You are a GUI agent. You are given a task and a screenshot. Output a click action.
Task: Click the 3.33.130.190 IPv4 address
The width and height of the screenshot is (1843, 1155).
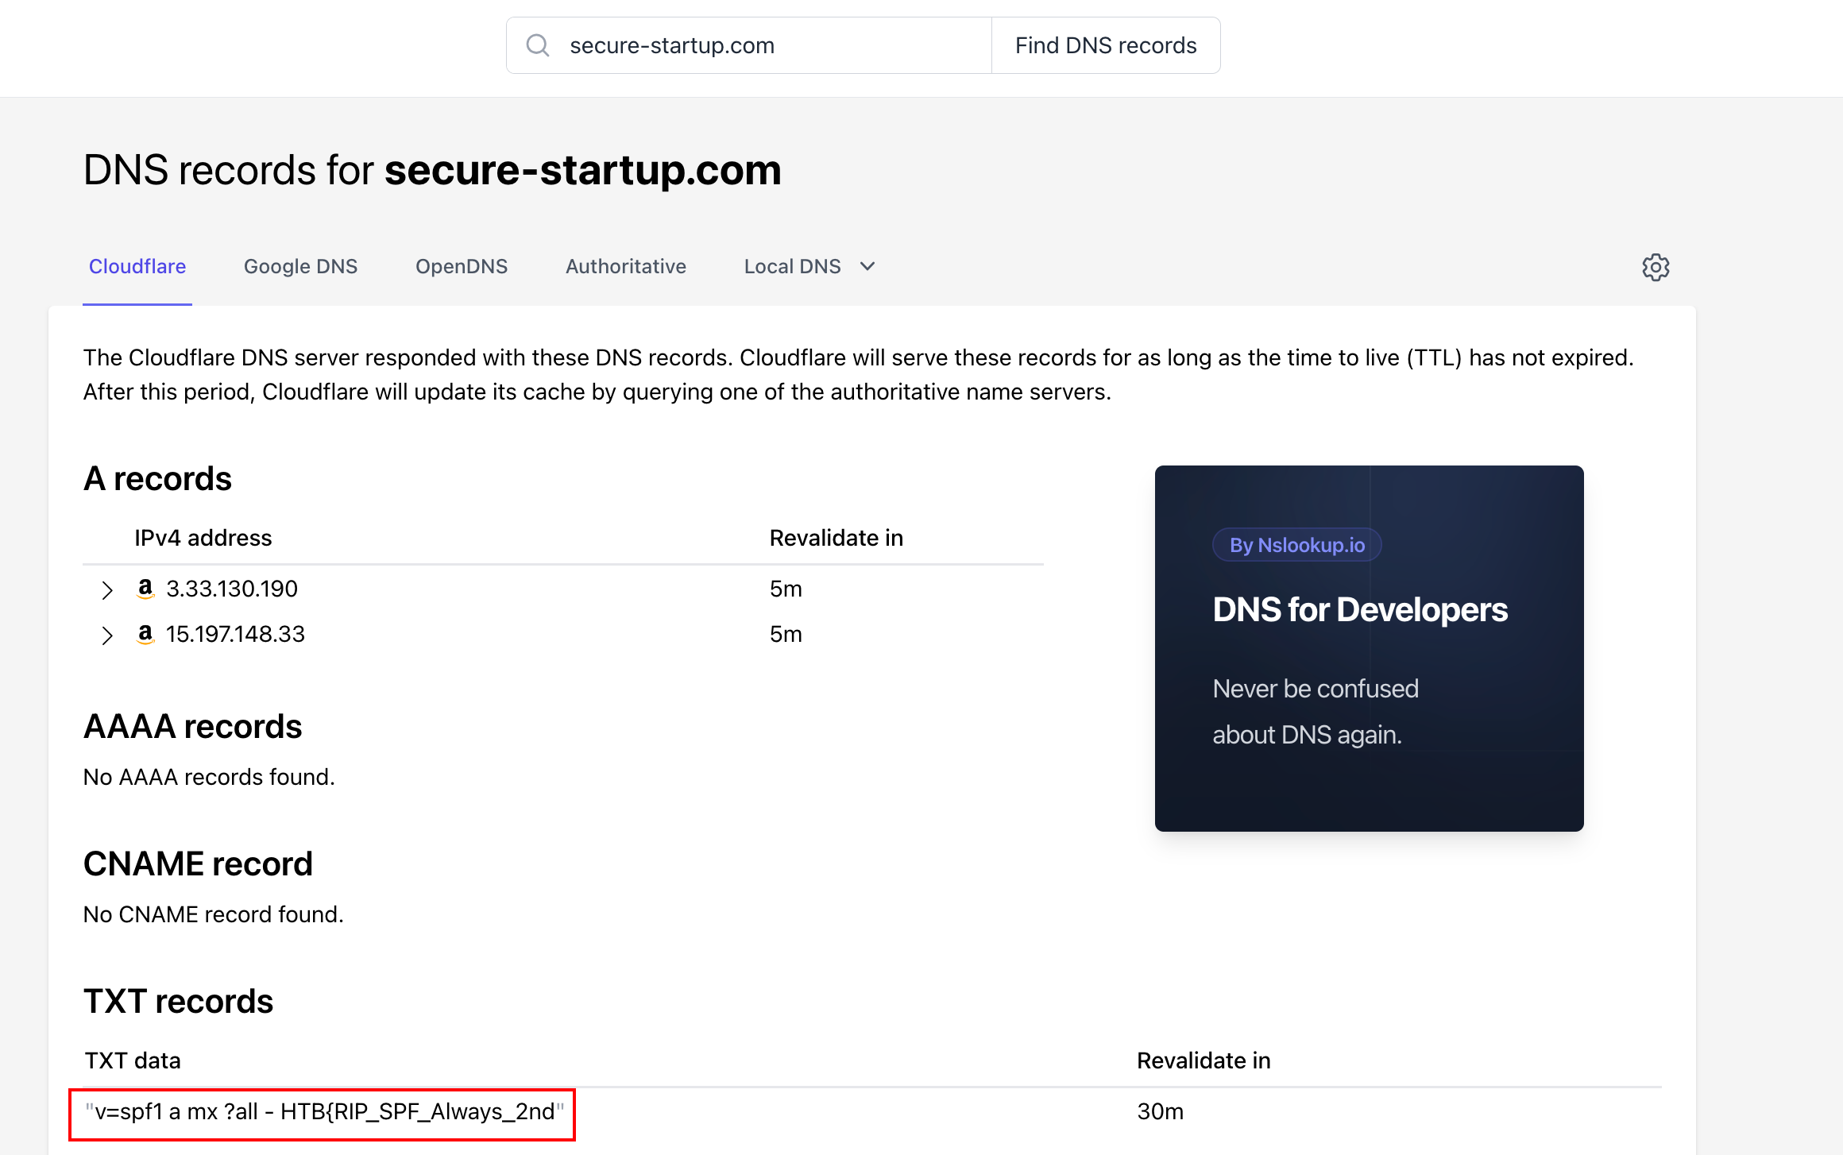pos(232,589)
